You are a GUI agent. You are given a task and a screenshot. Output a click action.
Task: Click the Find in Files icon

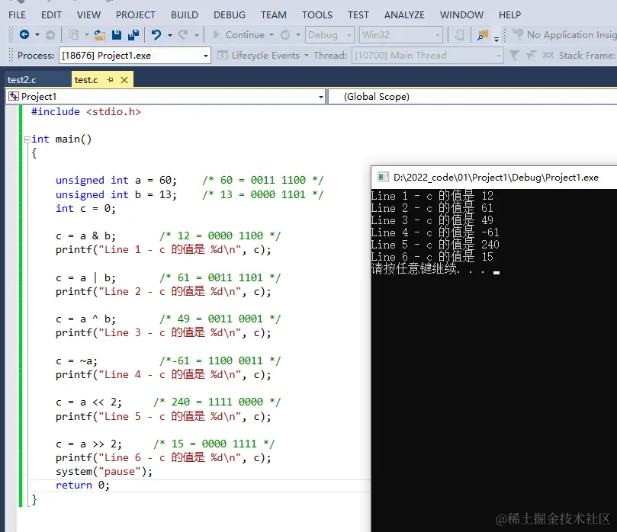[482, 35]
